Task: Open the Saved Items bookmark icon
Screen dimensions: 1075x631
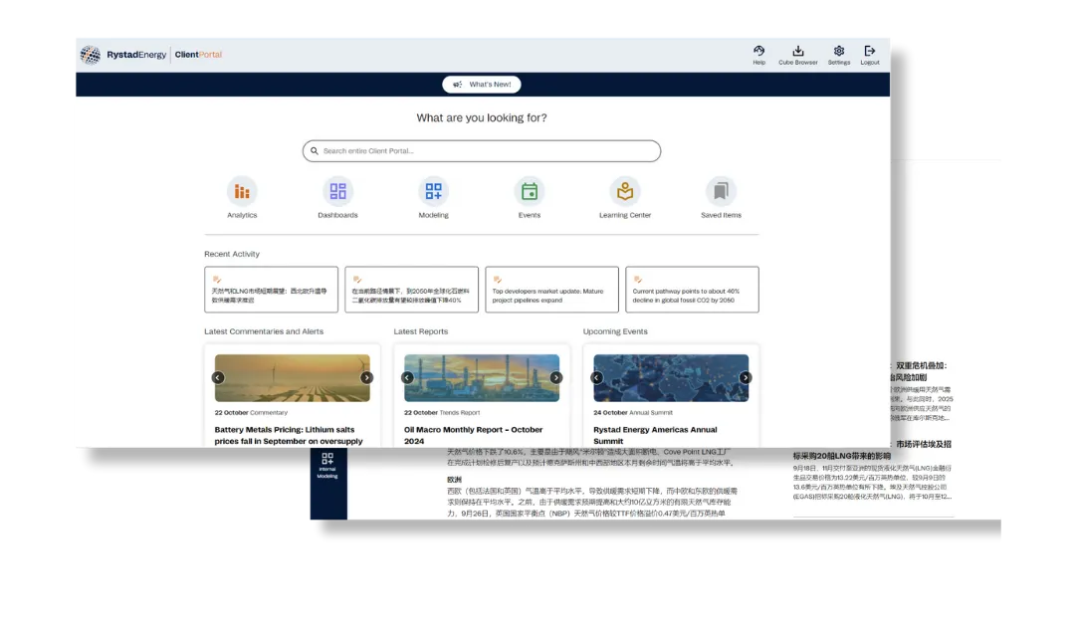Action: (721, 191)
